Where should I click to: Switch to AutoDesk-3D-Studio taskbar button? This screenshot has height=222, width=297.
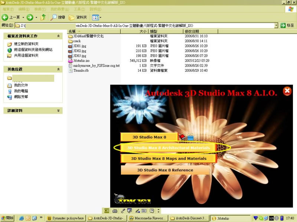tap(107, 218)
